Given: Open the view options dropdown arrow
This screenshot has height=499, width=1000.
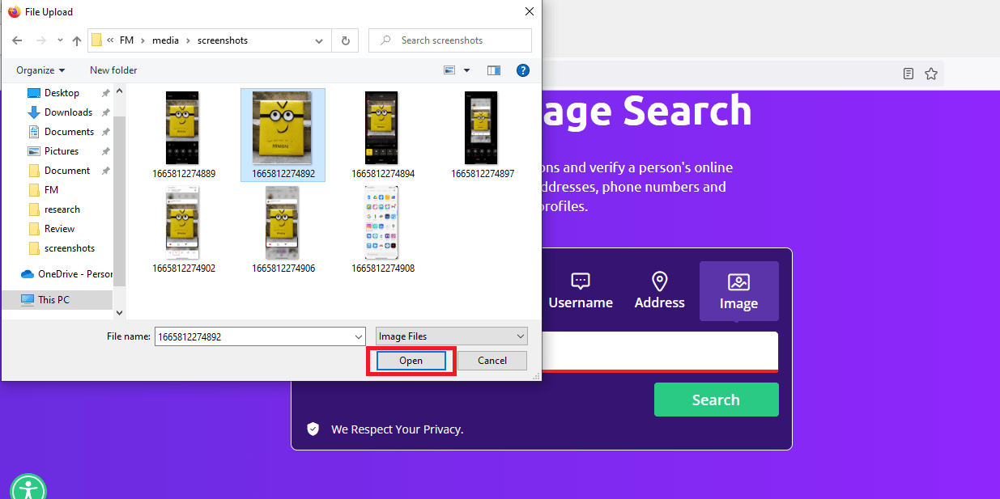Looking at the screenshot, I should [x=466, y=70].
